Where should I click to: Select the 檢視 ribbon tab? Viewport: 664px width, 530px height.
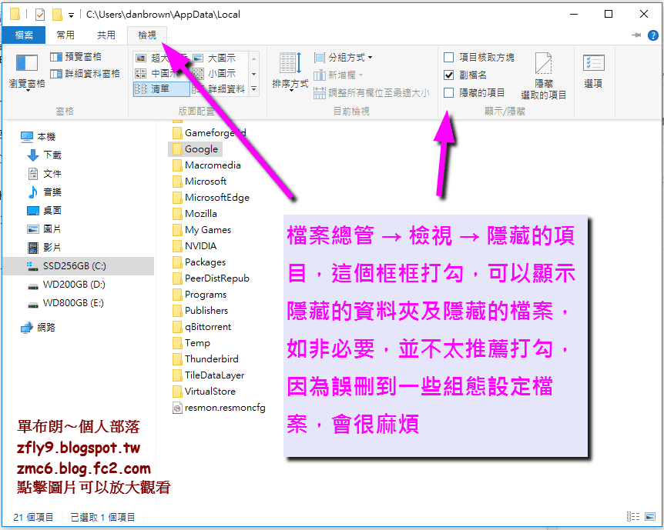[x=147, y=35]
